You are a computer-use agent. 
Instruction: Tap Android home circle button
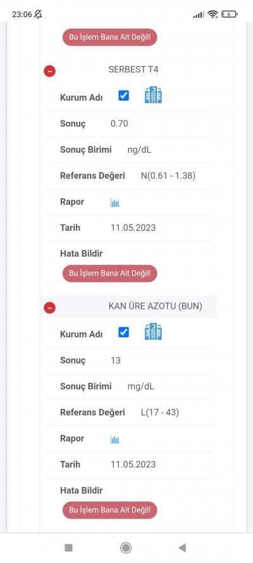tap(126, 548)
